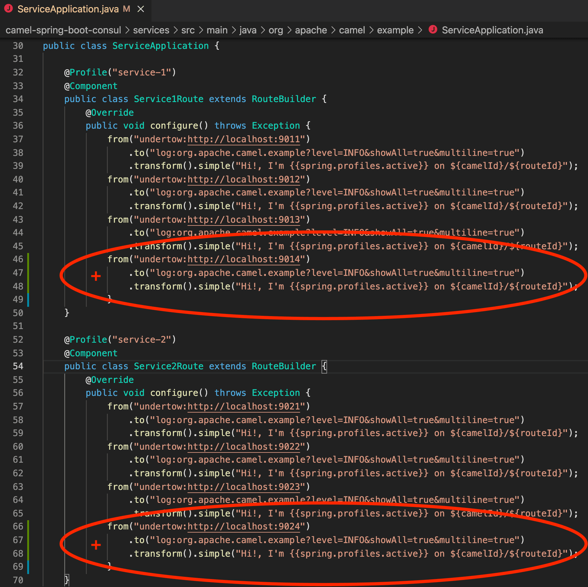Open the services breadcrumb segment

pos(151,30)
